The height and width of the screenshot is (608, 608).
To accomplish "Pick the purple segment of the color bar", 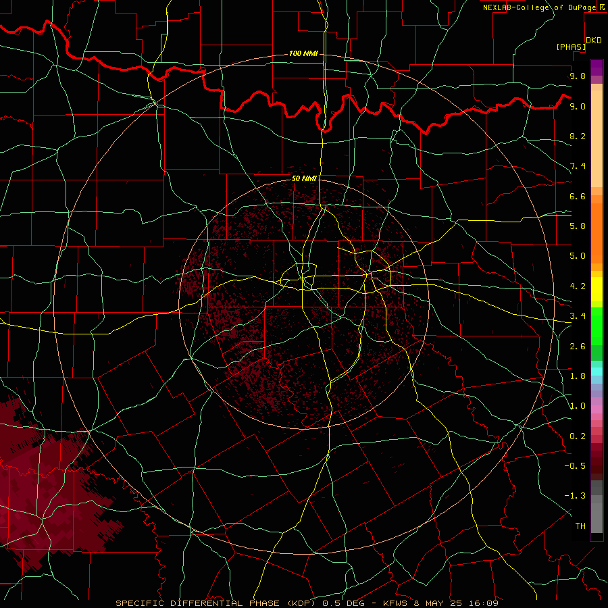I will pos(597,68).
